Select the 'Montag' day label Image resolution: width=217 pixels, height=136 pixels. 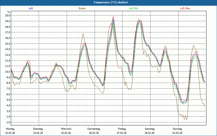pos(10,129)
